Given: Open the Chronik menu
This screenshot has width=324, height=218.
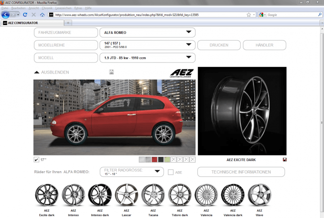Looking at the screenshot, I should [47, 8].
